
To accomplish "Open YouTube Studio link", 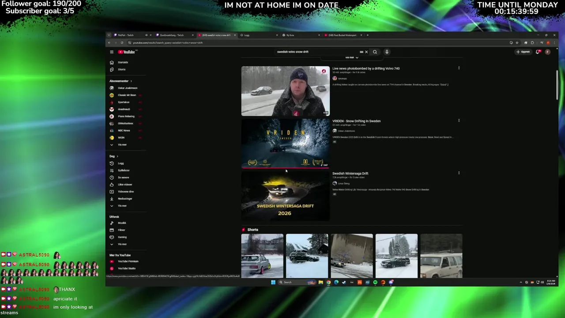I will click(x=127, y=269).
